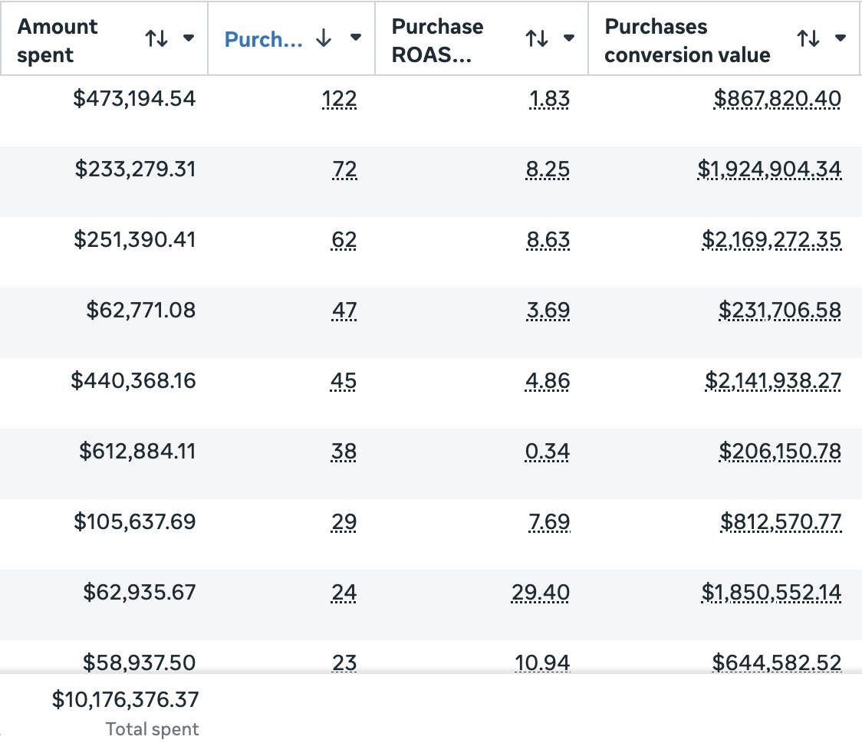
Task: Click the Purch... column header label
Action: 263,39
